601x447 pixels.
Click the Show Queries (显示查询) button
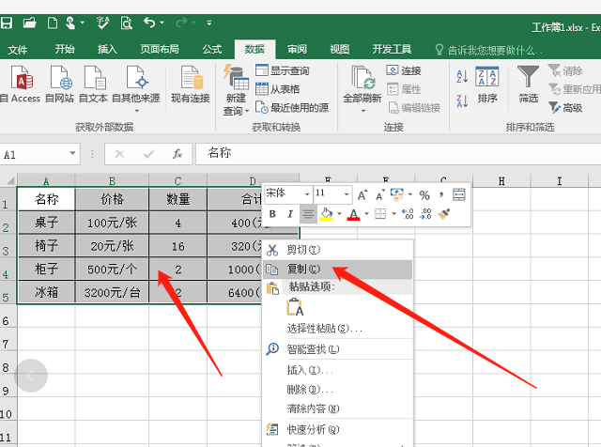tap(283, 70)
